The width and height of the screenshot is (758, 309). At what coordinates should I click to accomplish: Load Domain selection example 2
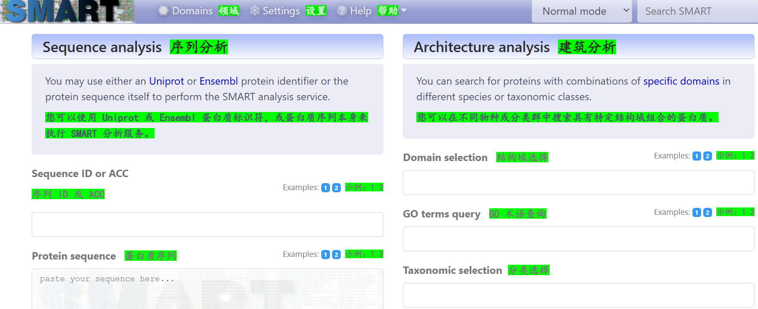tap(708, 156)
